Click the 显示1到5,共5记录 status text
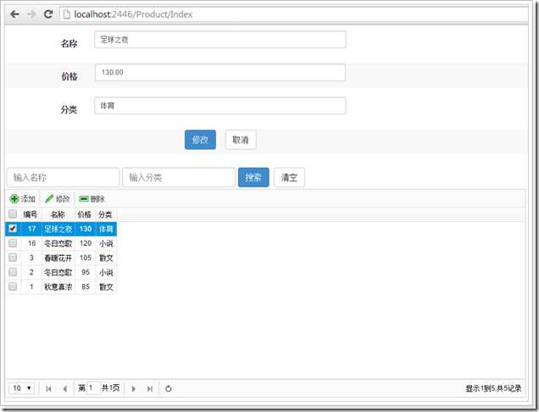The image size is (539, 412). (493, 388)
